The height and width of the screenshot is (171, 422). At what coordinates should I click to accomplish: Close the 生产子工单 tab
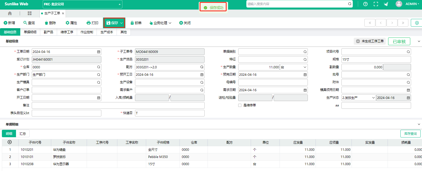tap(63, 13)
